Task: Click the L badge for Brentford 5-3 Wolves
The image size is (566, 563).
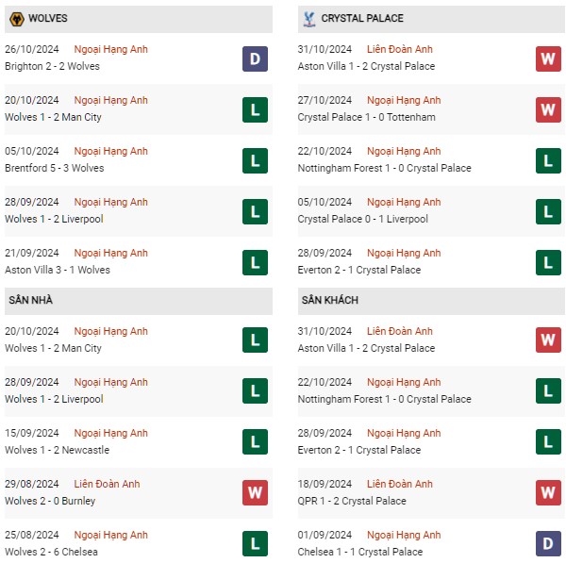Action: coord(255,160)
